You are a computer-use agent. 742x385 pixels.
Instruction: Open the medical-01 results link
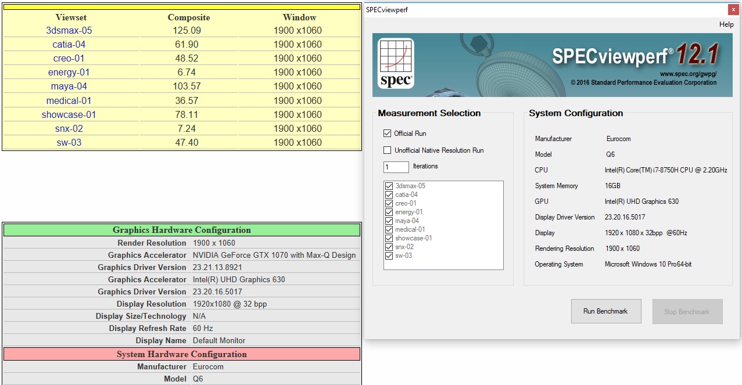(69, 101)
